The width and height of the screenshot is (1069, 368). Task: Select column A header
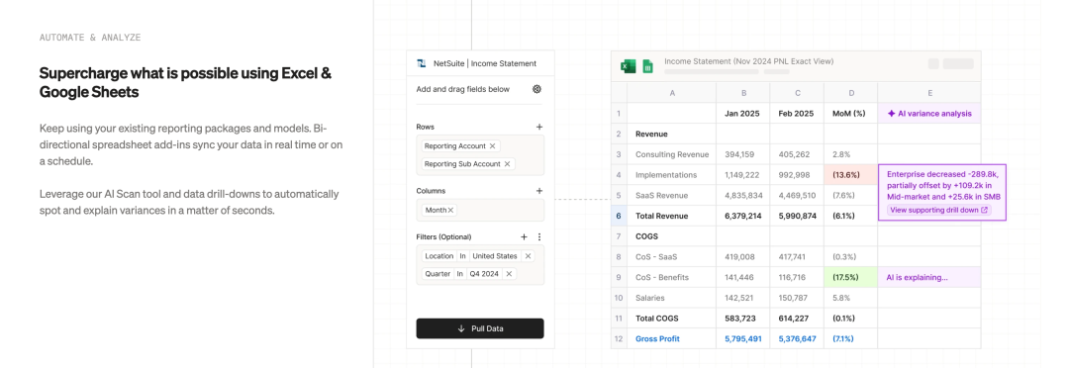tap(671, 93)
